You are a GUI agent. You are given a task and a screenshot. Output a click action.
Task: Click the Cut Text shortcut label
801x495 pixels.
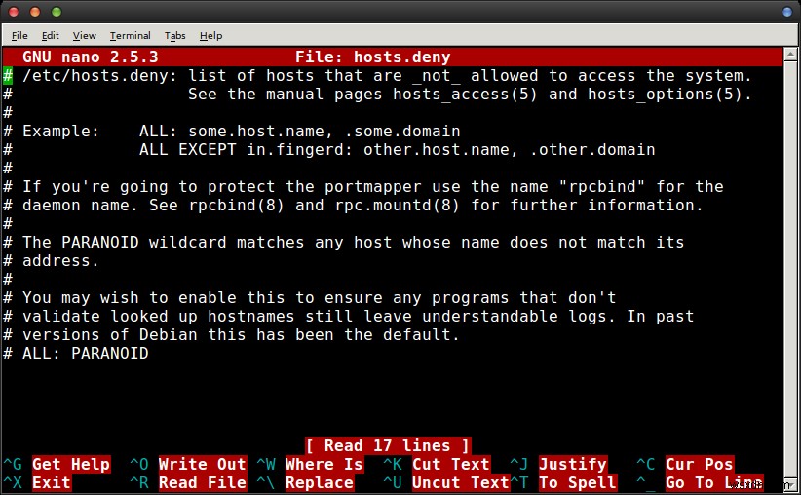(x=450, y=464)
